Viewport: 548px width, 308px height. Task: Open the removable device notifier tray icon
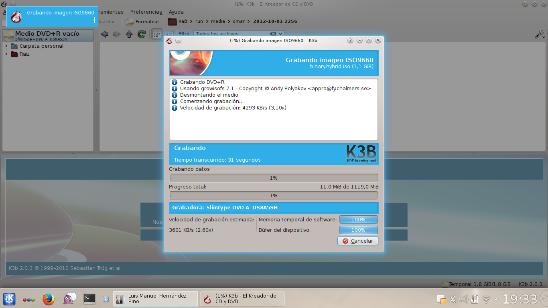pyautogui.click(x=474, y=299)
